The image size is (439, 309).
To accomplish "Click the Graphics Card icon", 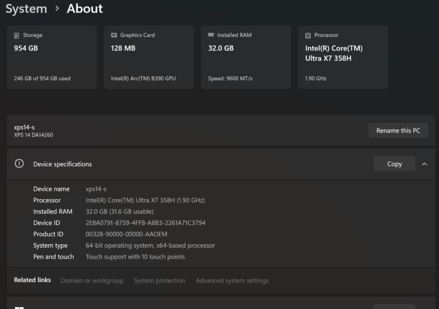I will (x=114, y=35).
